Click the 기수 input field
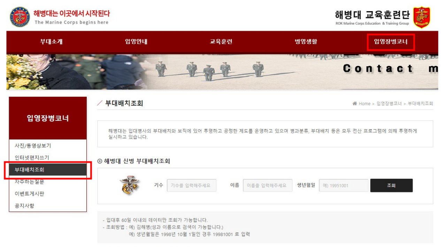This screenshot has width=446, height=247. click(192, 185)
